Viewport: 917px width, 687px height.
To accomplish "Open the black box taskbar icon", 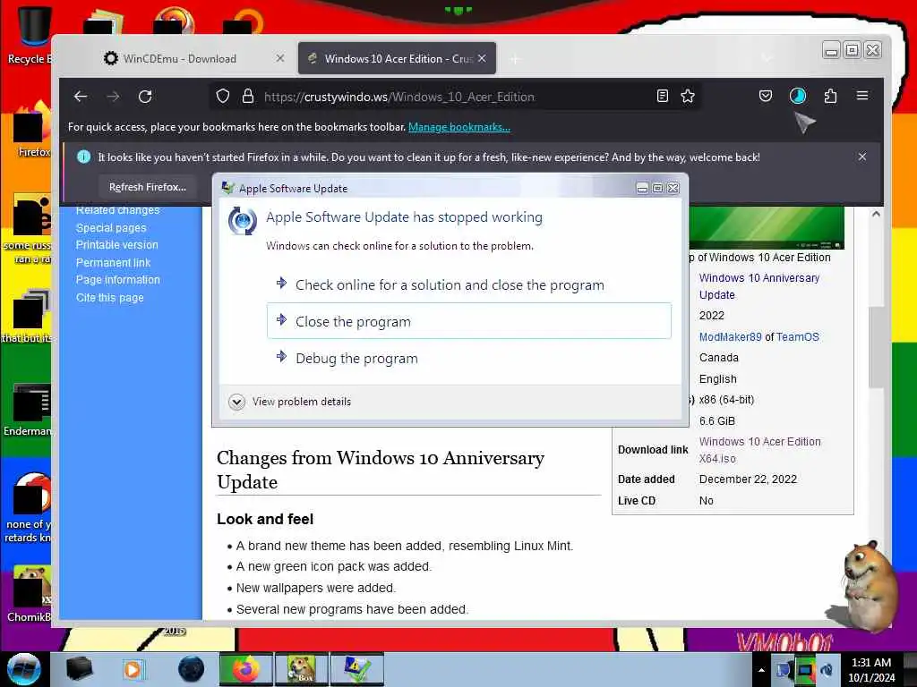I will point(79,669).
